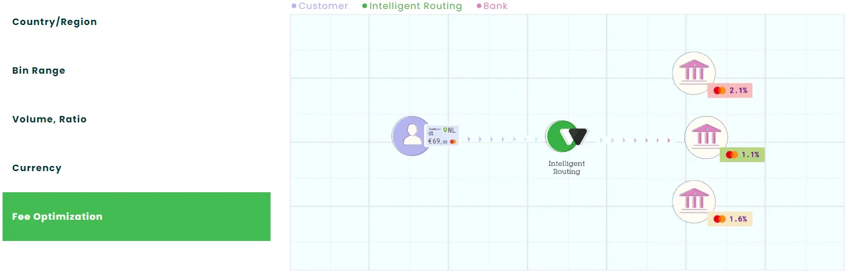Click the green Intelligent Routing legend label

[x=416, y=6]
